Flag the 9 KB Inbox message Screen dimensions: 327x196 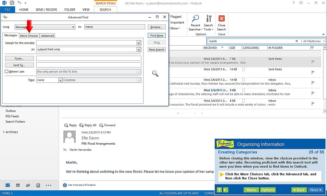tap(313, 93)
